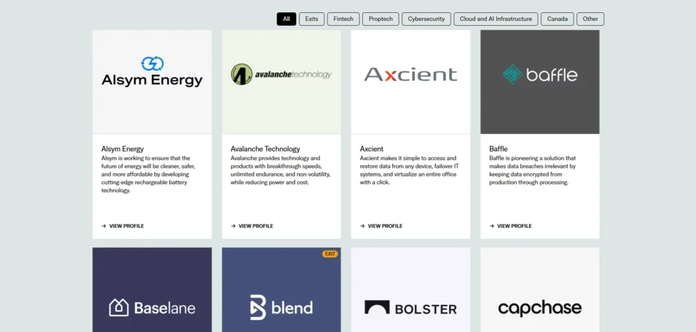View profile of Baffle
The height and width of the screenshot is (332, 696).
[x=510, y=226]
